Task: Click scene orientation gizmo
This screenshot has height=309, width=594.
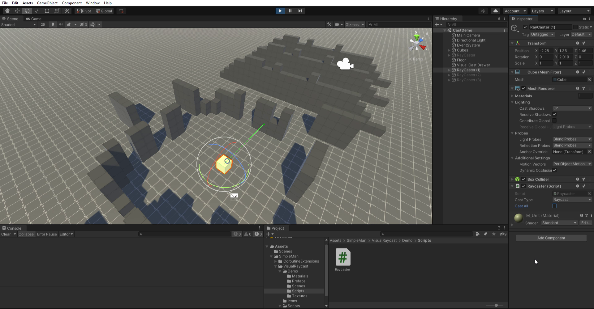Action: [x=417, y=43]
